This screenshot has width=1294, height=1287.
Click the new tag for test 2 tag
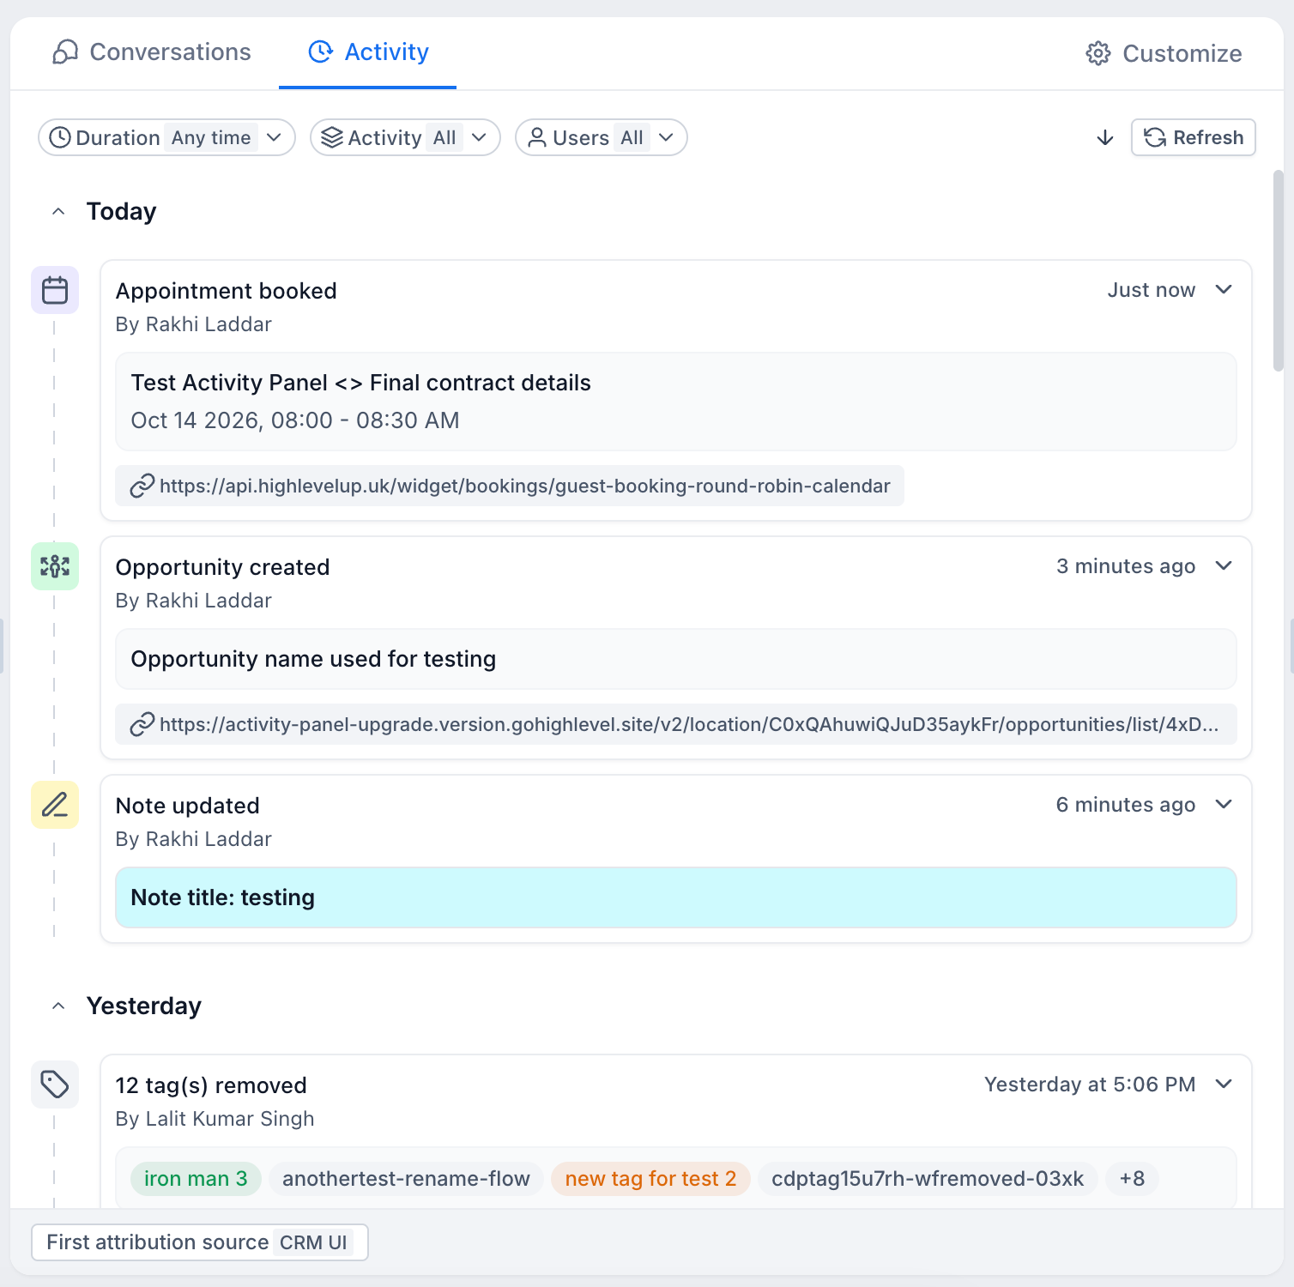click(x=650, y=1179)
